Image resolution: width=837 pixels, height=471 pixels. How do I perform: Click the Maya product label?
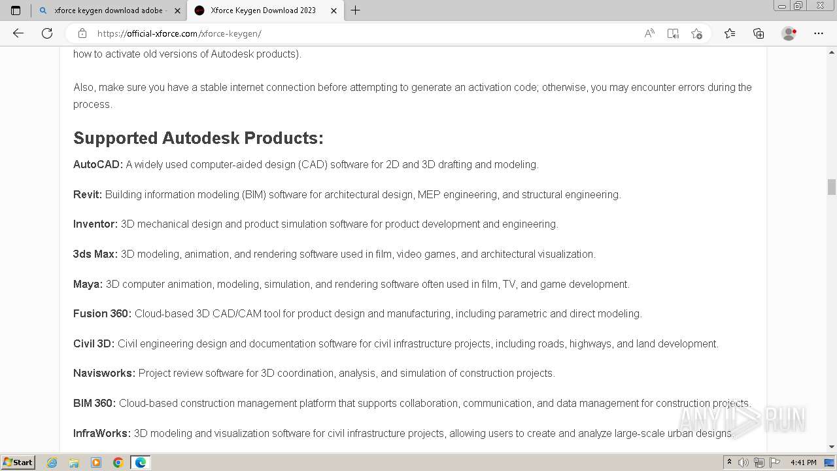(x=88, y=284)
